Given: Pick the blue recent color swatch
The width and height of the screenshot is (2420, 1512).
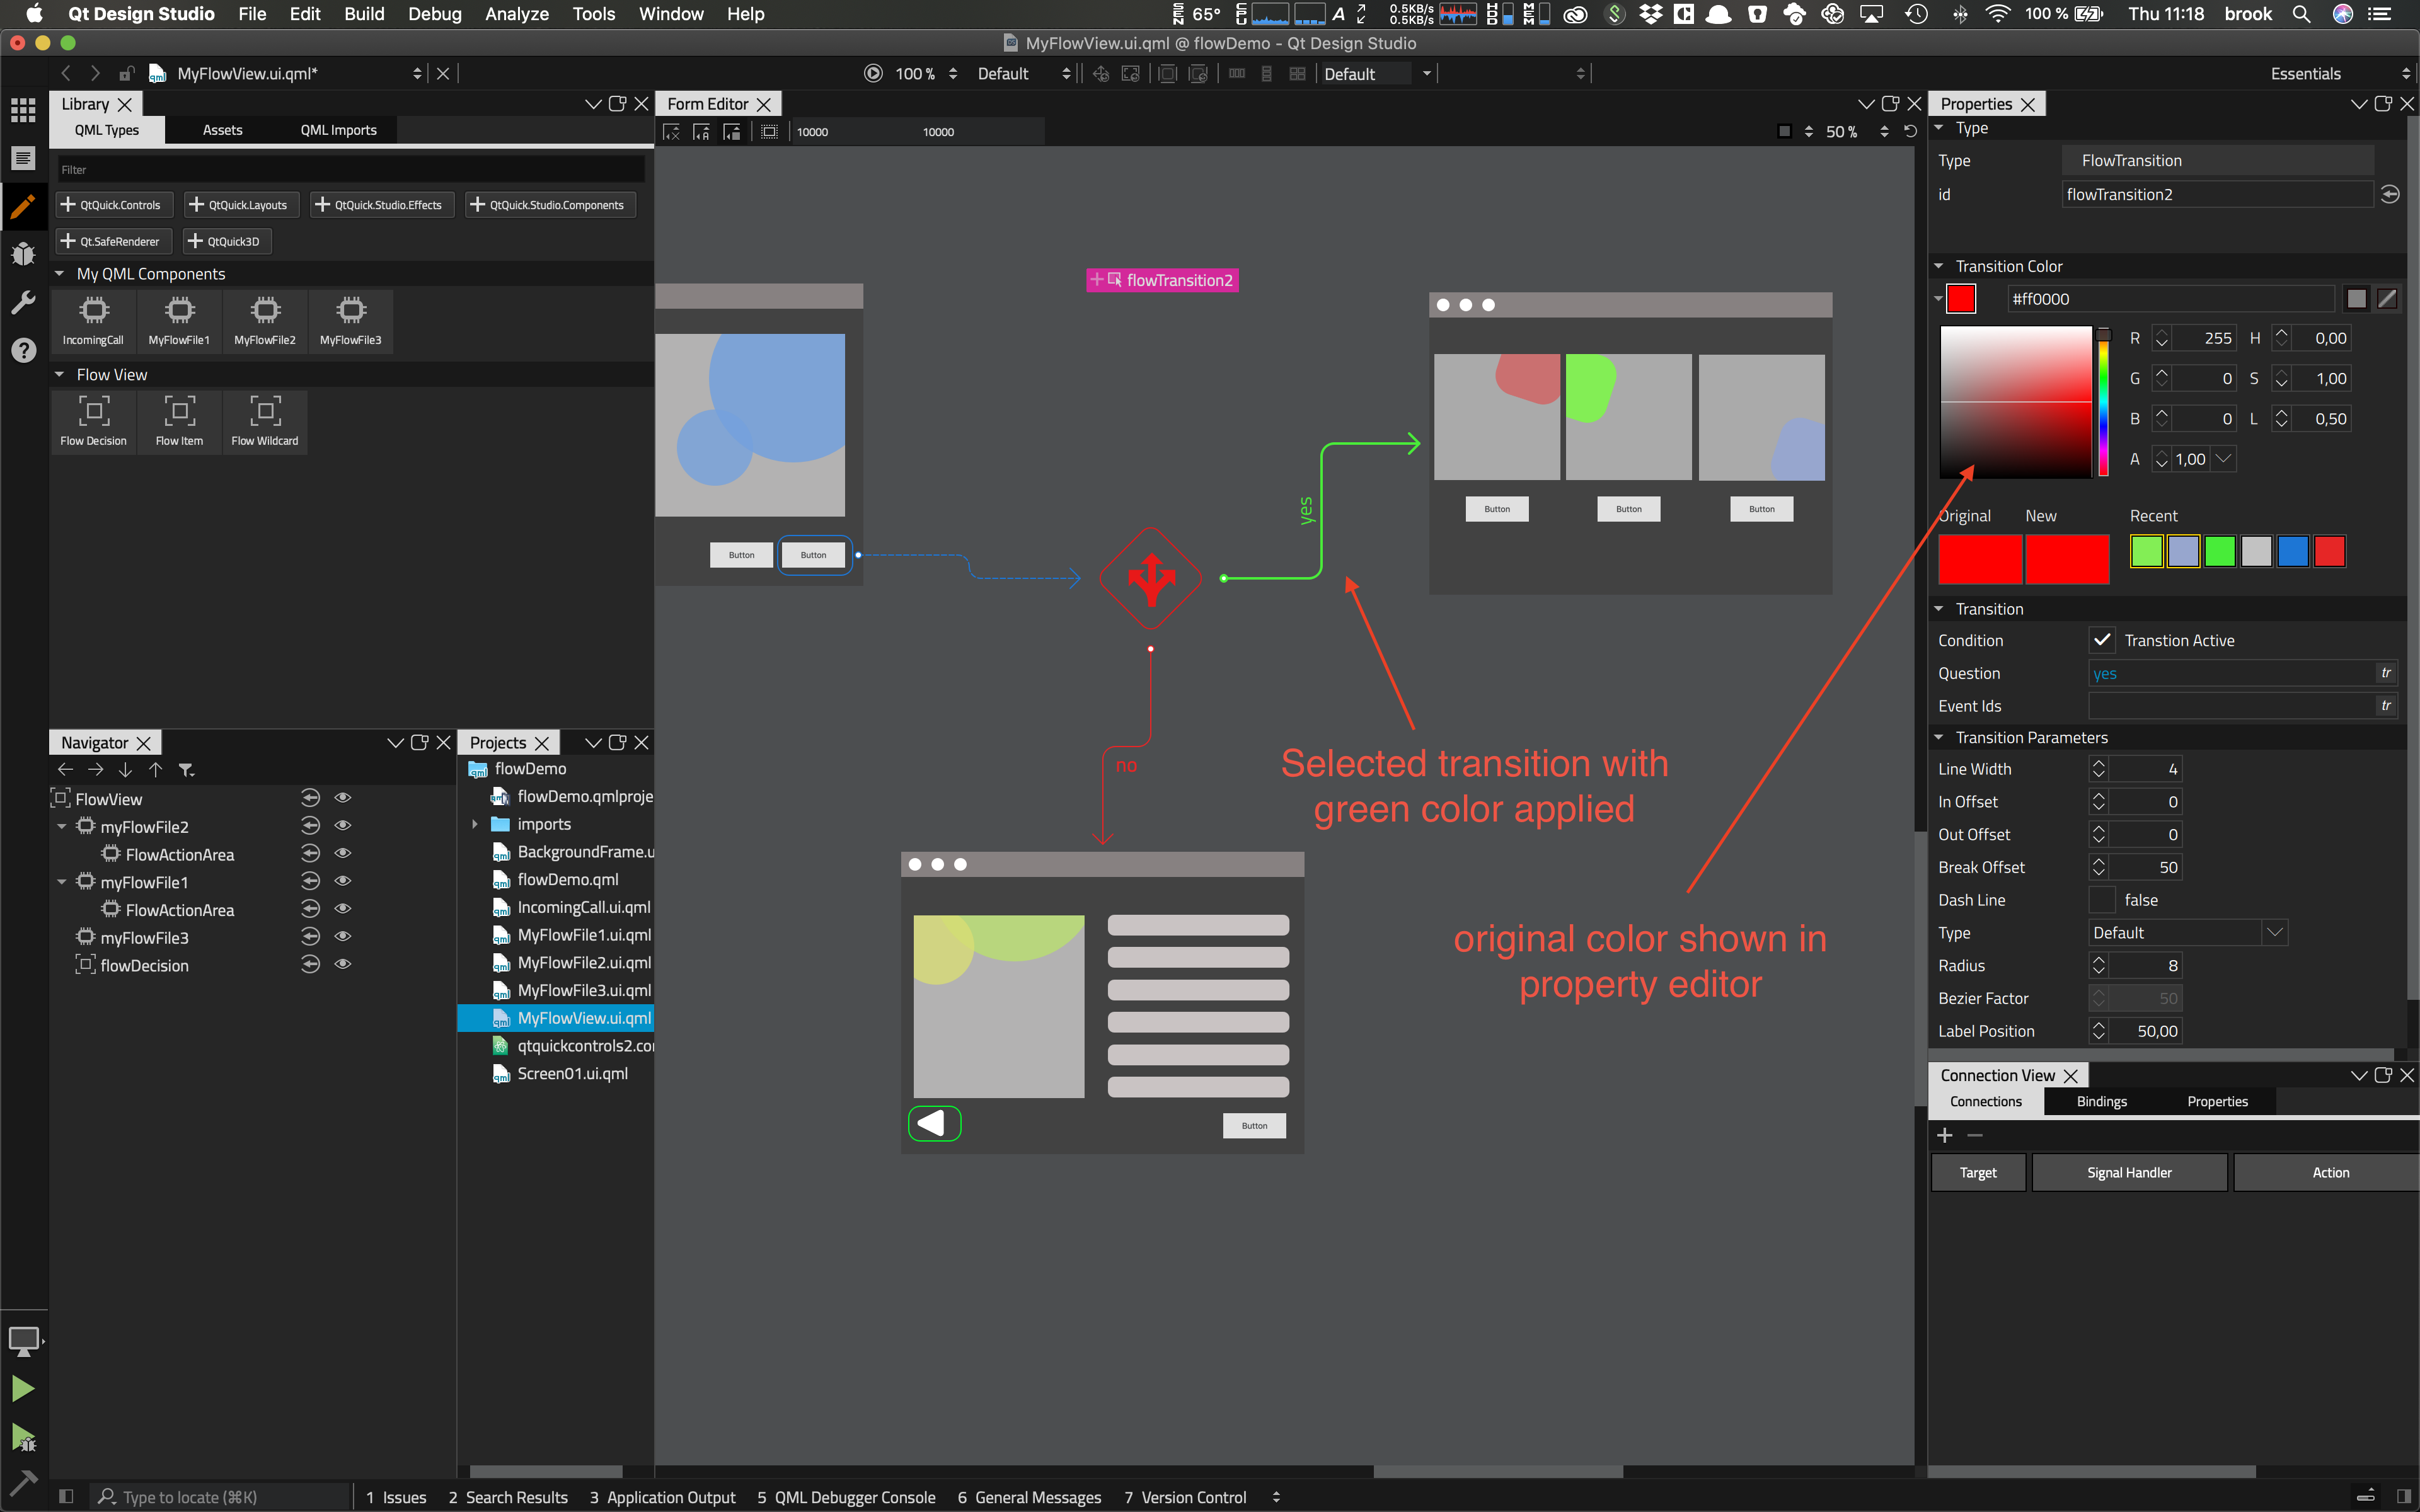Looking at the screenshot, I should point(2293,552).
